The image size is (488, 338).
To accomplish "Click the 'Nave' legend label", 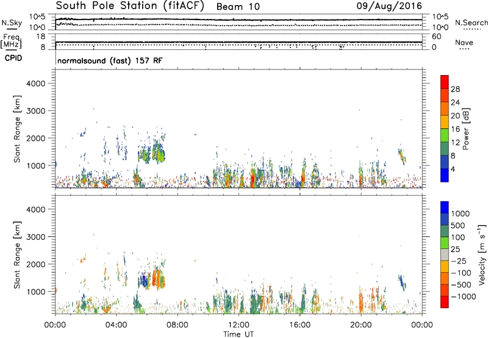I will click(464, 42).
